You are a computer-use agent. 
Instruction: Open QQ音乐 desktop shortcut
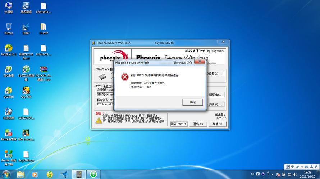(9, 92)
